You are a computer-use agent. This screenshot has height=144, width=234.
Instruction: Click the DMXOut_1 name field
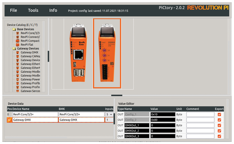coord(137,125)
